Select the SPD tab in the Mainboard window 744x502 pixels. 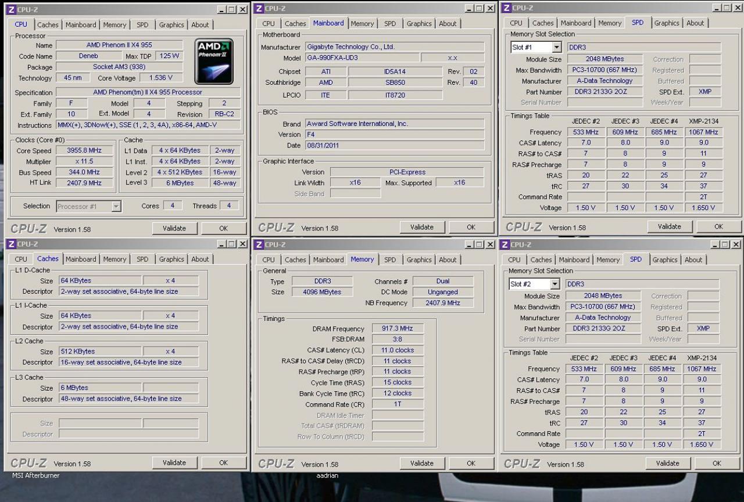390,24
